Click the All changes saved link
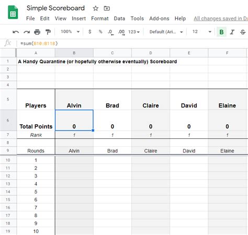The image size is (248, 235). coord(221,18)
